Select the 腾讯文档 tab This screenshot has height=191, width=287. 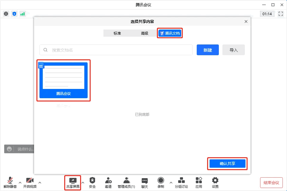[170, 33]
